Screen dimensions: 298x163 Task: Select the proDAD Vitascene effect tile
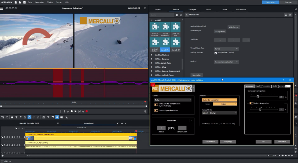pyautogui.click(x=155, y=29)
